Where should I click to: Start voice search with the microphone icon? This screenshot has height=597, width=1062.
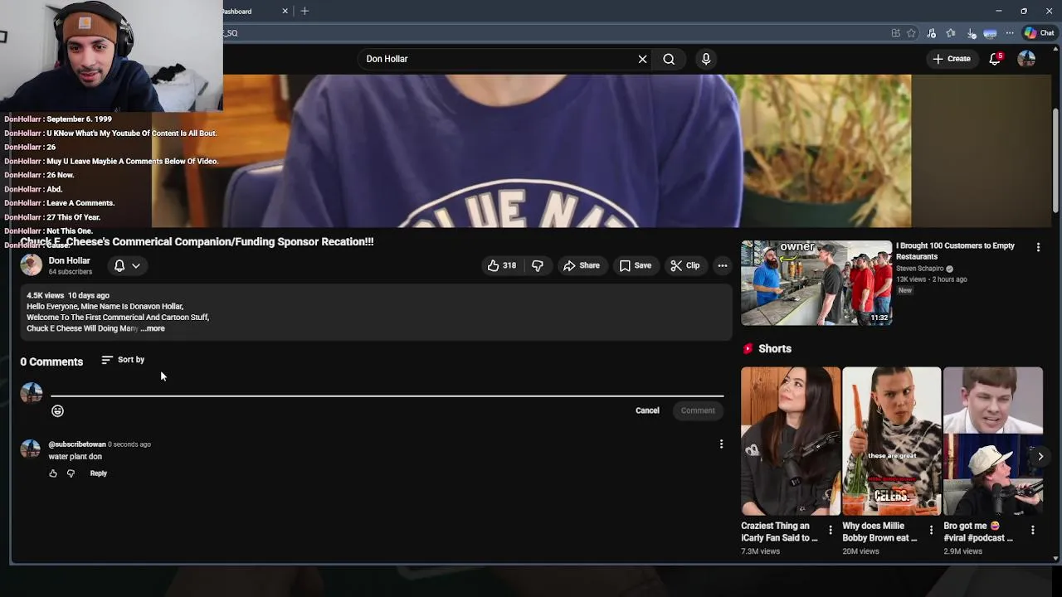pos(706,59)
